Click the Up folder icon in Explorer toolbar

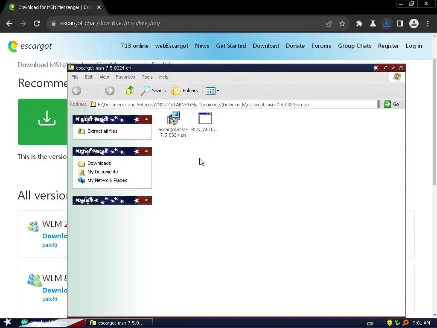click(130, 91)
